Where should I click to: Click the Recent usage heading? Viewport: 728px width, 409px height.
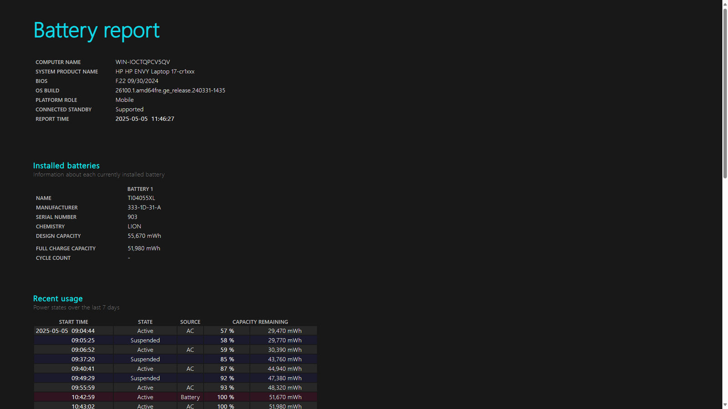tap(58, 299)
